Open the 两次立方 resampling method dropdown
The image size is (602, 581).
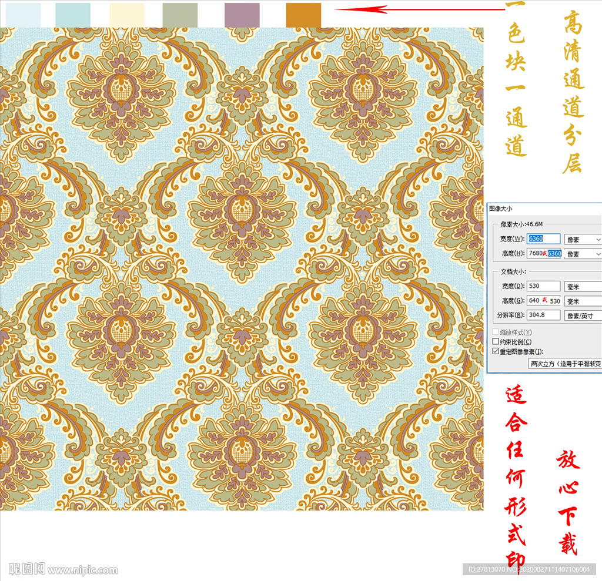[565, 364]
